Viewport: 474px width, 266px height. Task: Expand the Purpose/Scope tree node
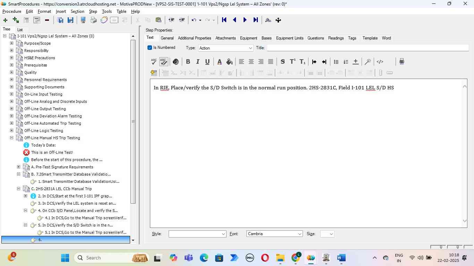pos(11,43)
